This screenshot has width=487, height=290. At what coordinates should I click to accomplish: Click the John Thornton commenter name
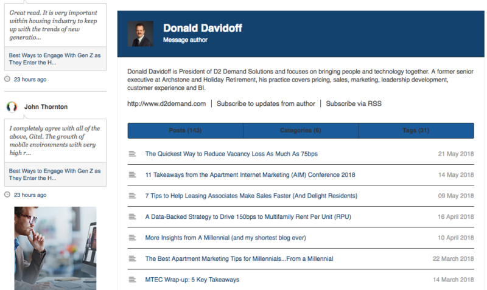pos(46,106)
